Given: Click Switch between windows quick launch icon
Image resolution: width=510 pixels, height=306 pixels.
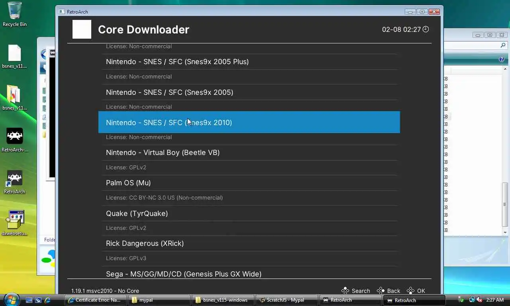Looking at the screenshot, I should point(38,300).
